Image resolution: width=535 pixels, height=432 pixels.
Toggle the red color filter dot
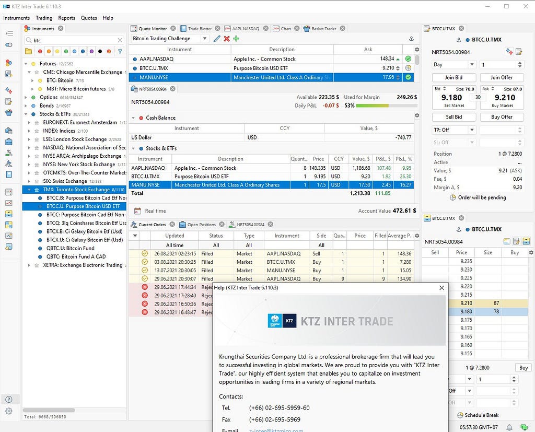coord(40,52)
